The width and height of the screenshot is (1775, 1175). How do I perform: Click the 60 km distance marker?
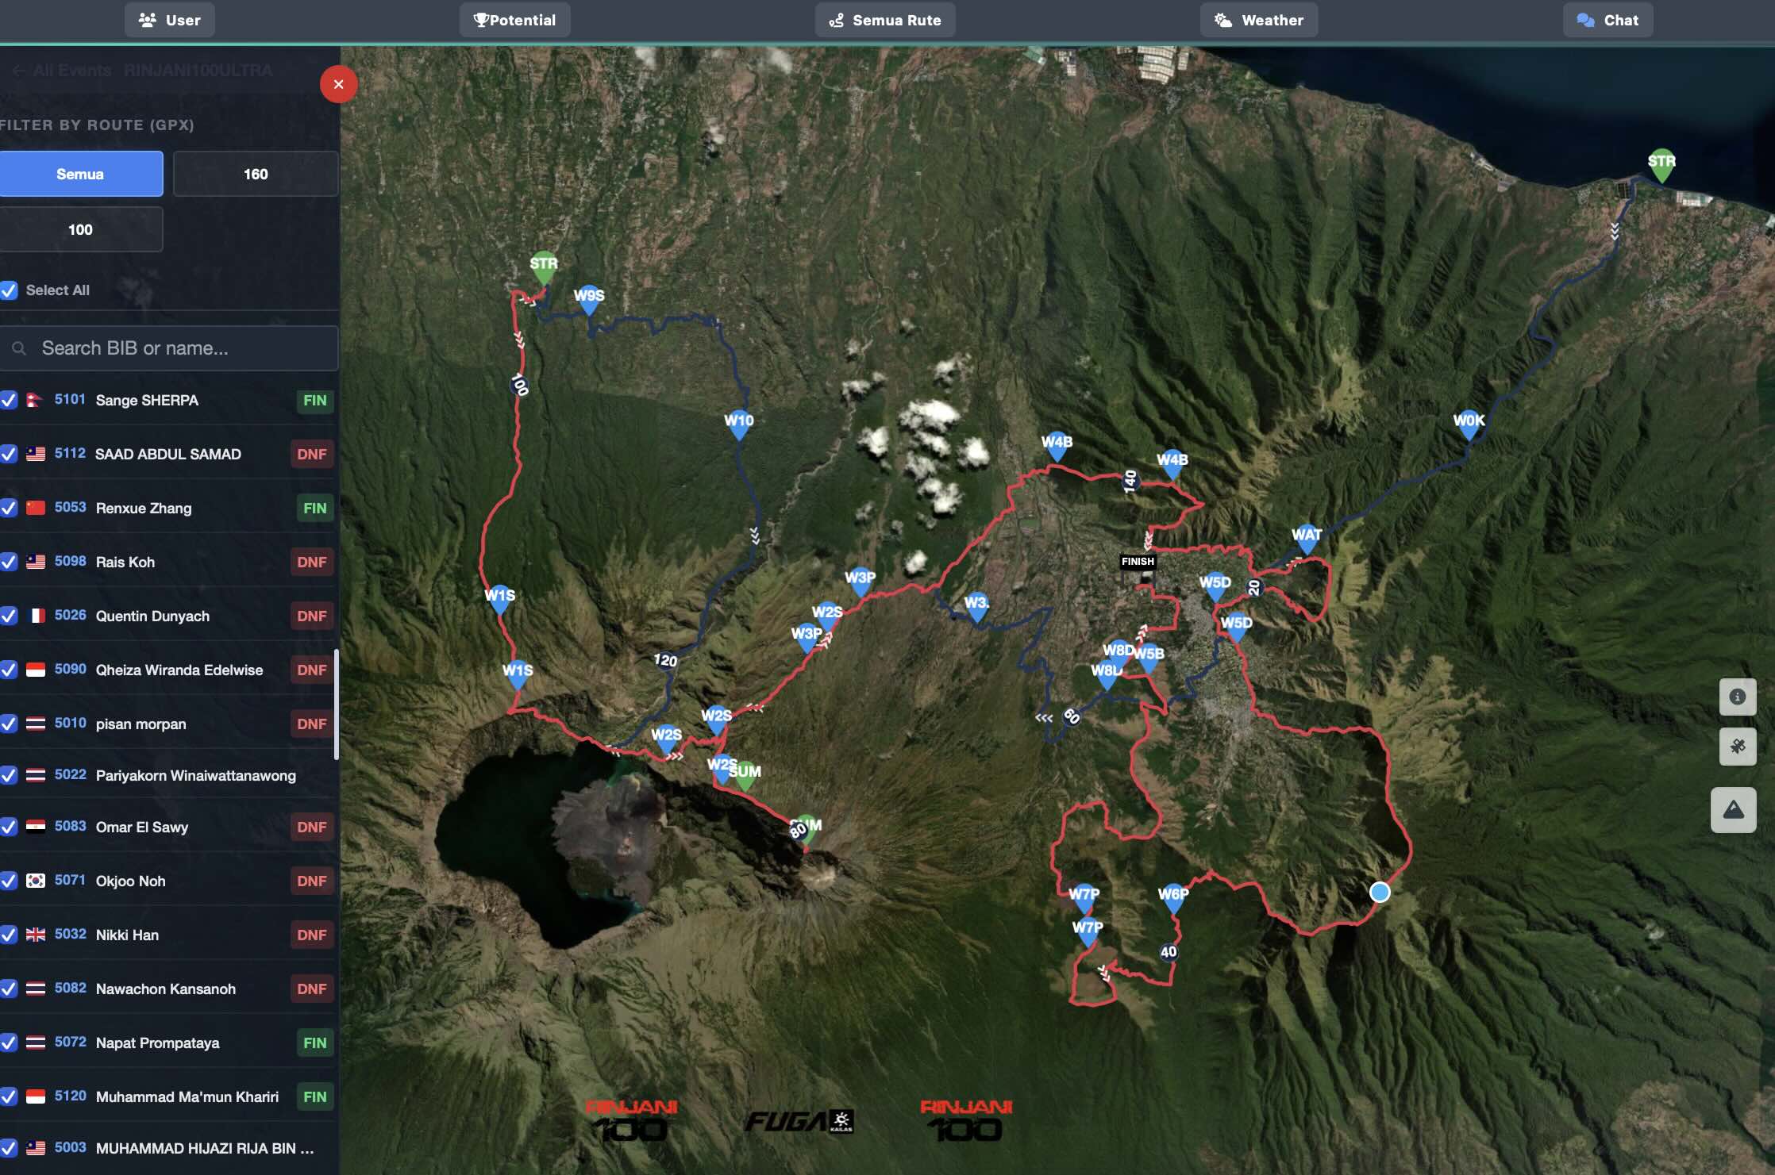pos(1072,716)
